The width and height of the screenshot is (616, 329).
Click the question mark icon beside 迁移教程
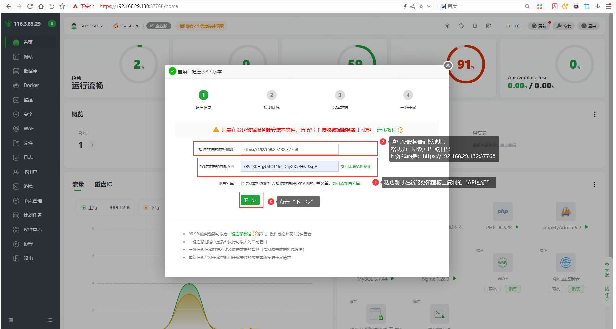coord(401,130)
